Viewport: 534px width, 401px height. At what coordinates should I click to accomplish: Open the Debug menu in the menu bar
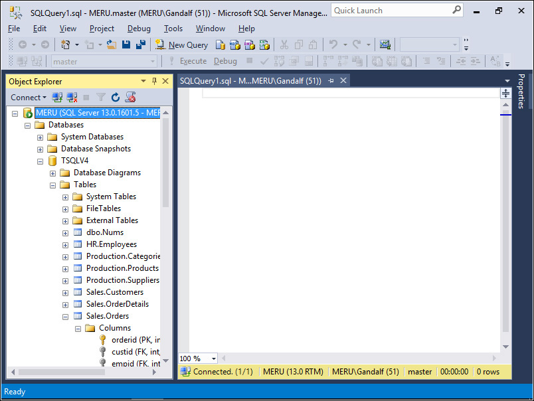139,29
